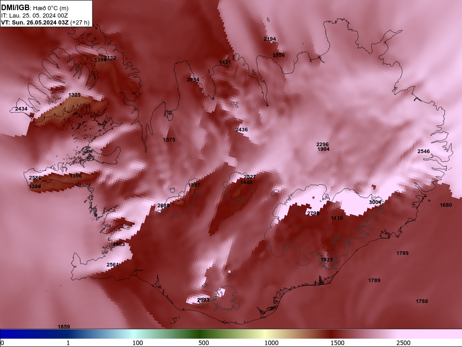Viewport: 462px width, 347px height.
Task: Click the 2132 value label
Action: point(110,58)
